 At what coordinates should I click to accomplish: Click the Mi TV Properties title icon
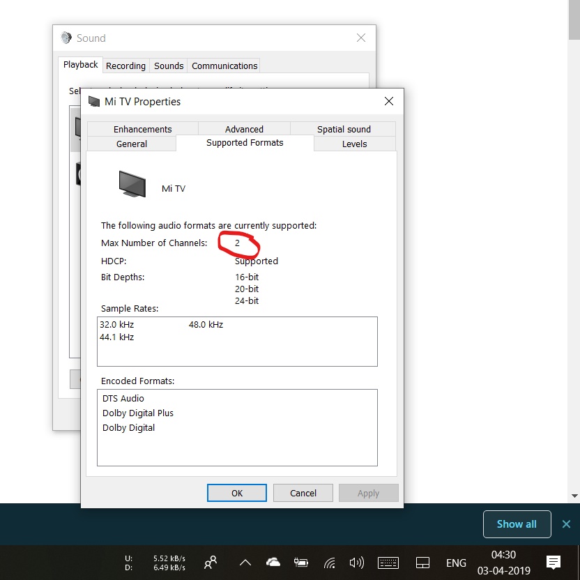tap(94, 101)
